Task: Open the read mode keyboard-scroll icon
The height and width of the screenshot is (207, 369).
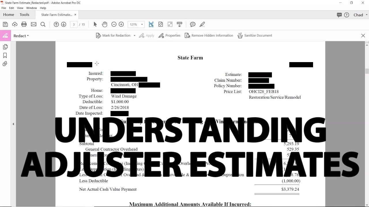Action: point(179,24)
